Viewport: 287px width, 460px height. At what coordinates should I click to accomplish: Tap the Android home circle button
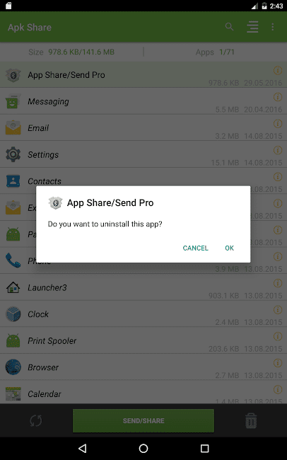143,448
